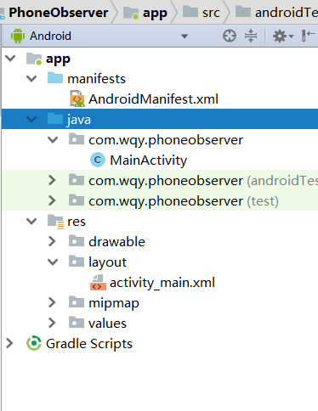Select the java row label
Screen dimensions: 318x411
pyautogui.click(x=79, y=120)
